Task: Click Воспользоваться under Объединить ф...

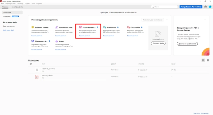Action: pos(37,49)
